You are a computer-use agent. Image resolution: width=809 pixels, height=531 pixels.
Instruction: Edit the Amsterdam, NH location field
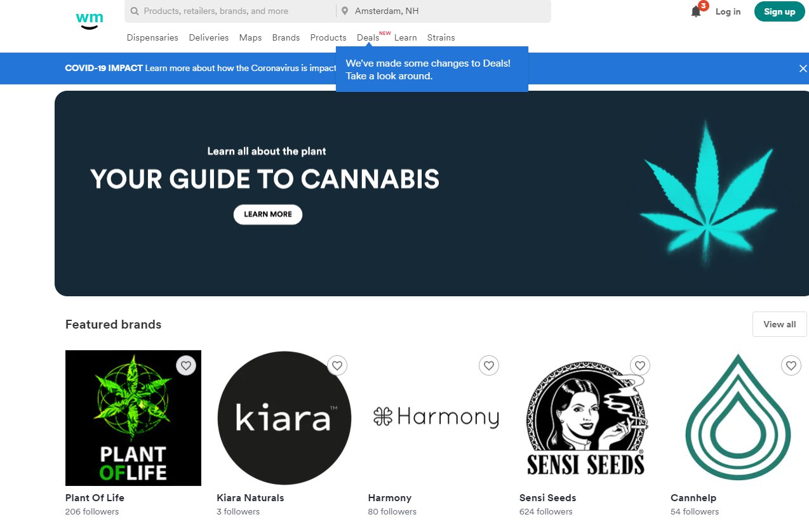(x=443, y=11)
